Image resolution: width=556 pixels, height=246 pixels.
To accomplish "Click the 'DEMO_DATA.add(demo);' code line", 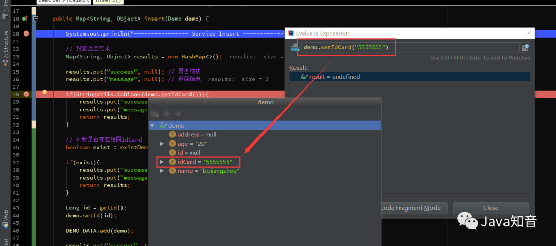I will (100, 231).
